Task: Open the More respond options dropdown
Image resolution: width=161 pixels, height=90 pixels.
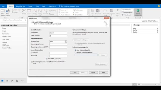Action: pyautogui.click(x=52, y=14)
